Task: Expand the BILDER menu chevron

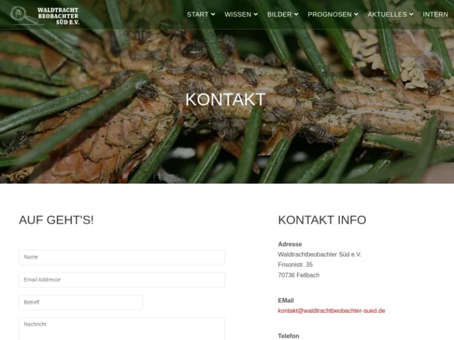Action: pyautogui.click(x=296, y=14)
